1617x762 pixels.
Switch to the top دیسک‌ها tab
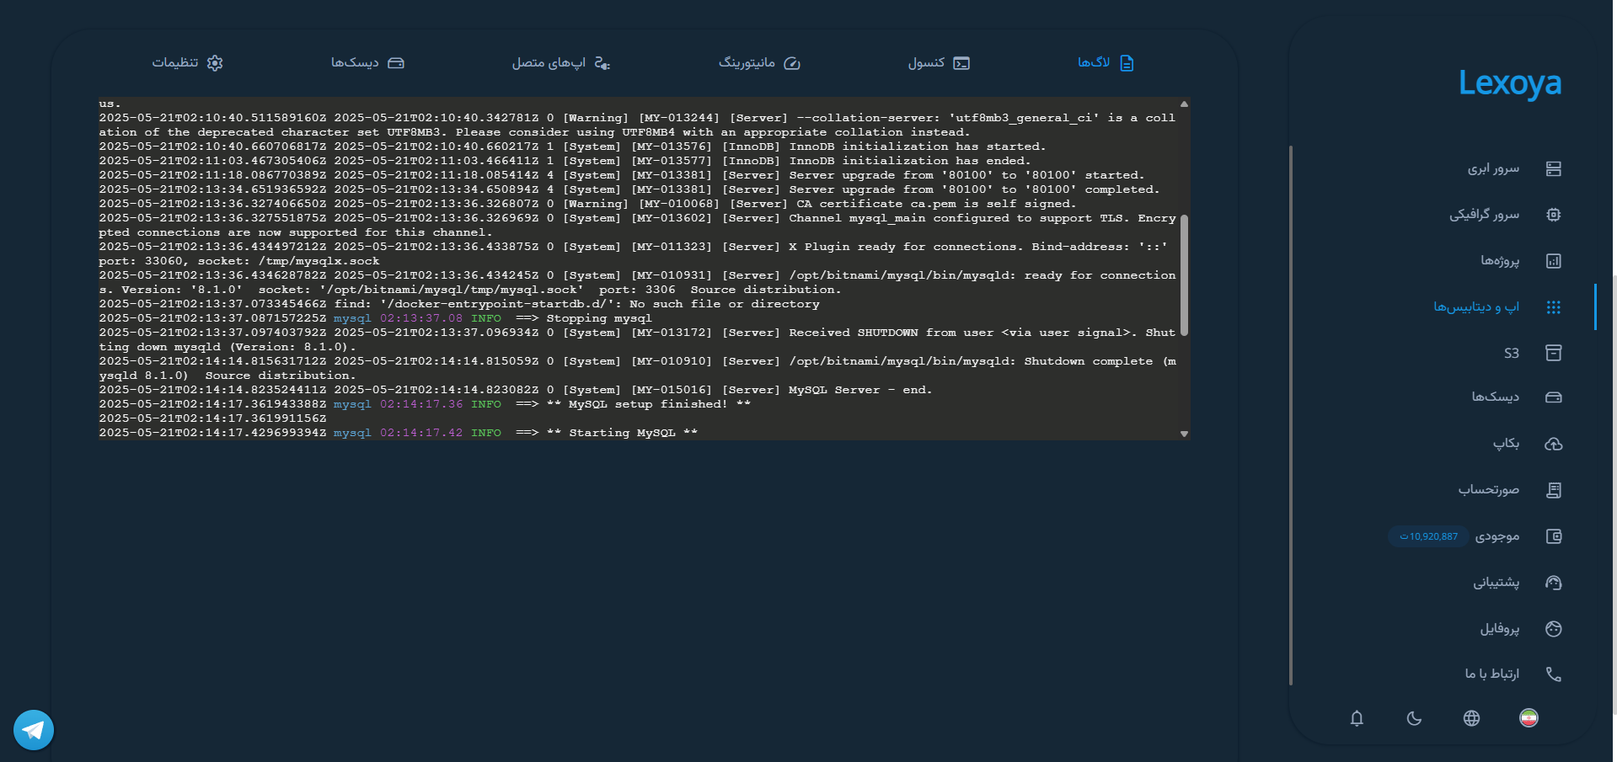367,63
